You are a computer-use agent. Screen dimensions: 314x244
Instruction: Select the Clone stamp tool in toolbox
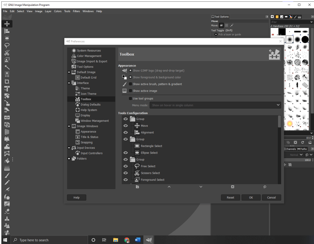click(7, 218)
